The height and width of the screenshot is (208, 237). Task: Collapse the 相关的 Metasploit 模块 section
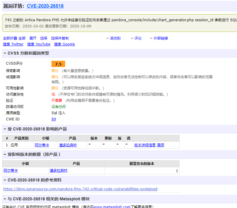click(5, 199)
